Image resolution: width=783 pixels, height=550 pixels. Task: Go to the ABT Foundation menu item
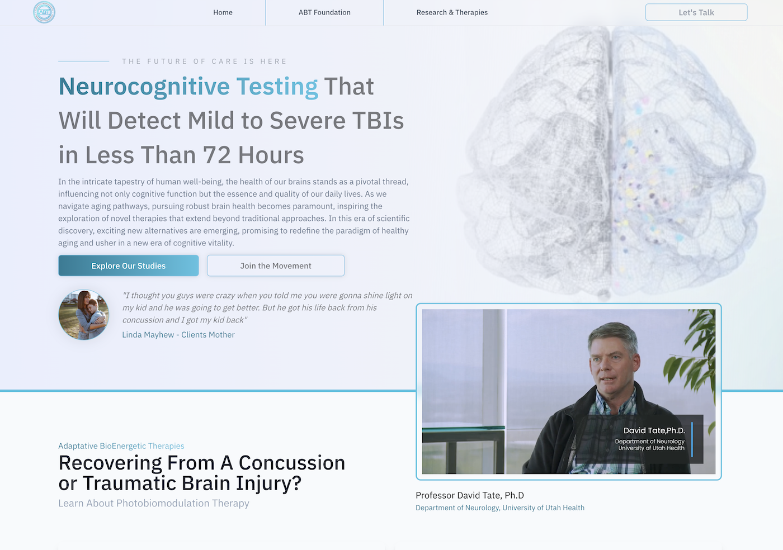[324, 12]
